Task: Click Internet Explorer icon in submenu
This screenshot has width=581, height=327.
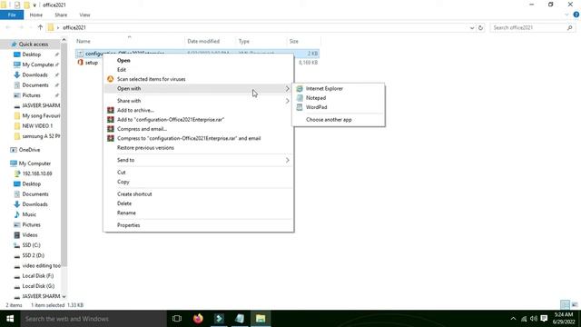Action: (x=300, y=89)
